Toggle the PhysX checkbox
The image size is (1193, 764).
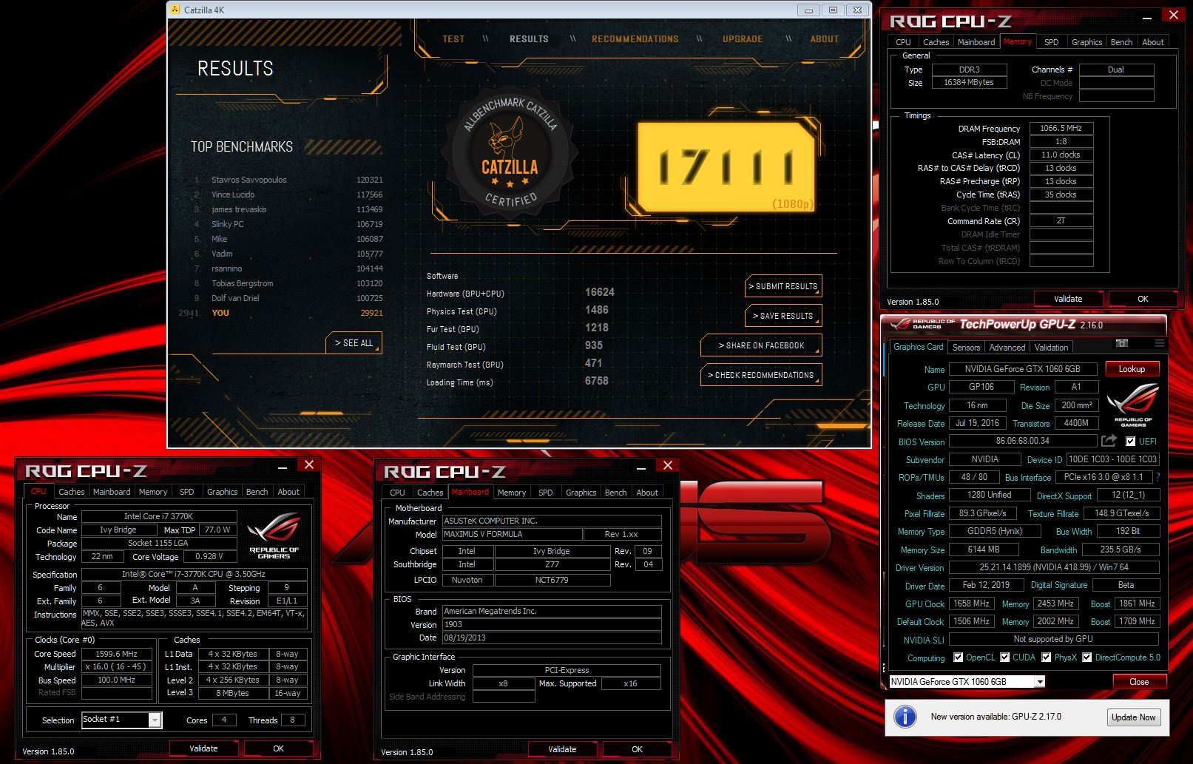tap(1046, 657)
